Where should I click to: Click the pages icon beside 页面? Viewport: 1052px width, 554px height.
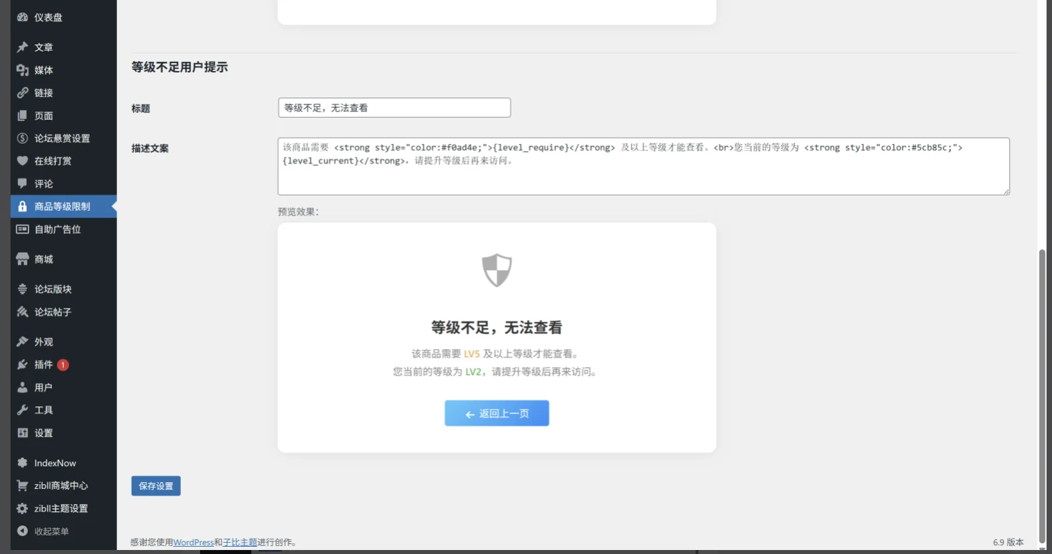[22, 116]
